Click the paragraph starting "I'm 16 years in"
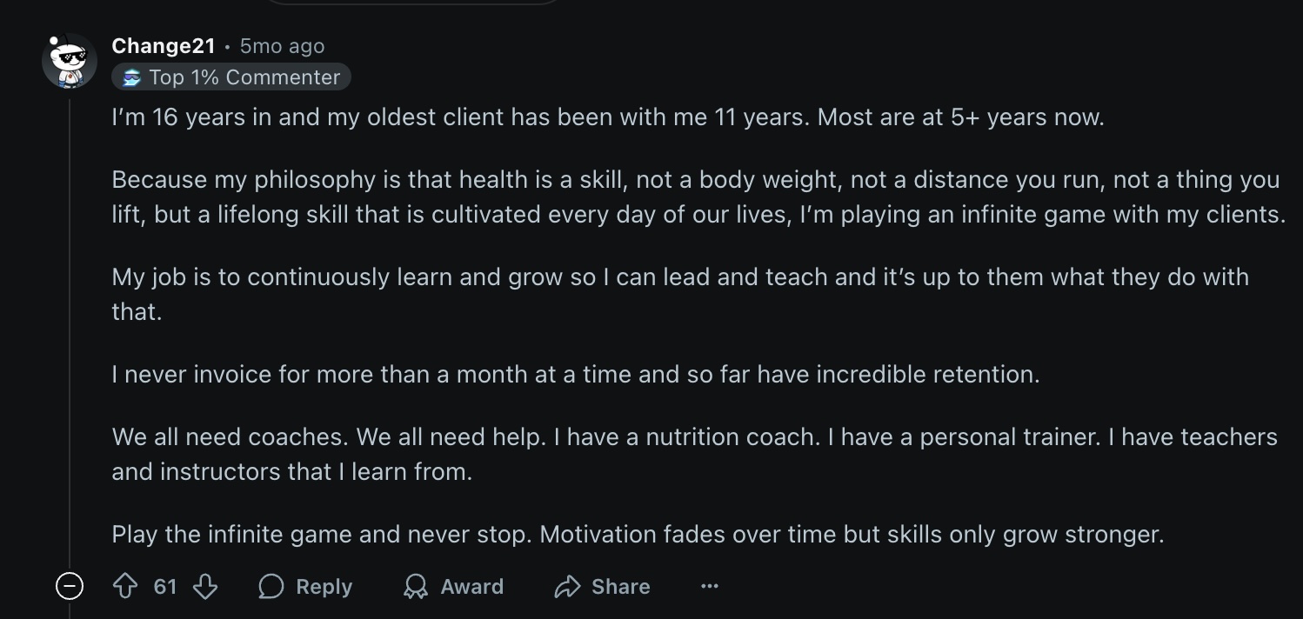 [607, 117]
